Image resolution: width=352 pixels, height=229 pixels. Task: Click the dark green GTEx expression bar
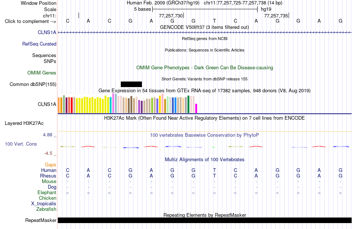click(x=188, y=104)
